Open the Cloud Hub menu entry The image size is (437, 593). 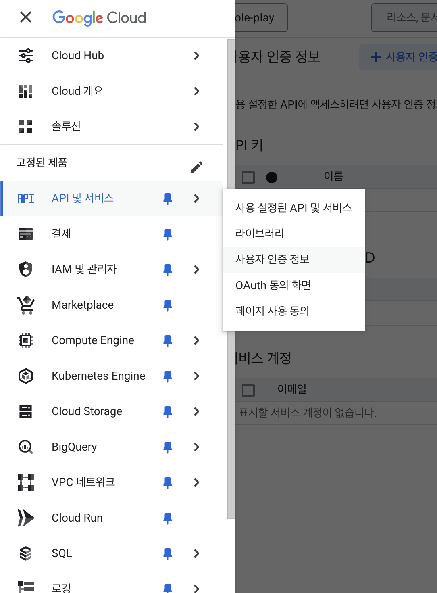click(111, 56)
